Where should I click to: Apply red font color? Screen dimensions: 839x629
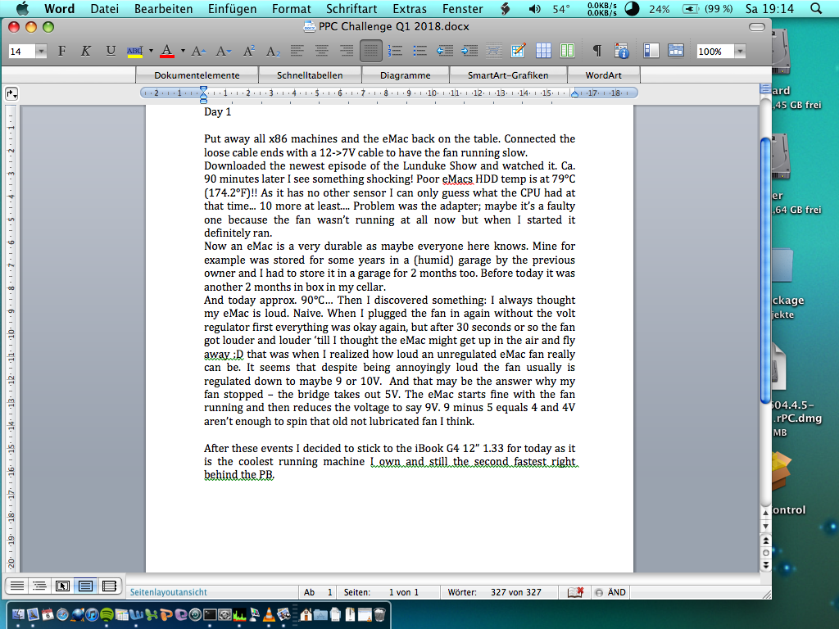pos(167,51)
